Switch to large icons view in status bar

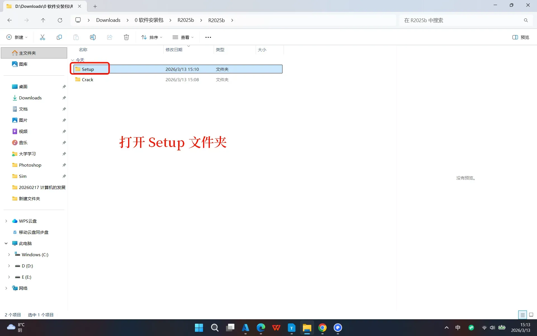click(531, 315)
